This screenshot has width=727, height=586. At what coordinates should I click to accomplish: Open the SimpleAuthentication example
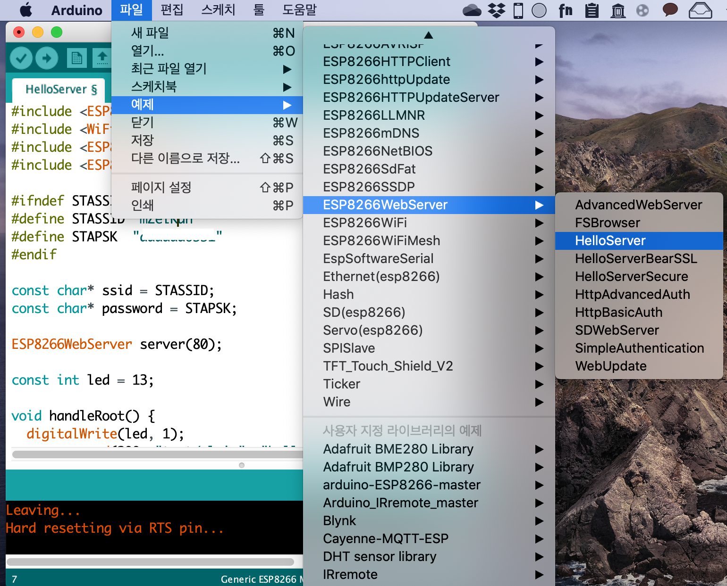click(x=639, y=348)
